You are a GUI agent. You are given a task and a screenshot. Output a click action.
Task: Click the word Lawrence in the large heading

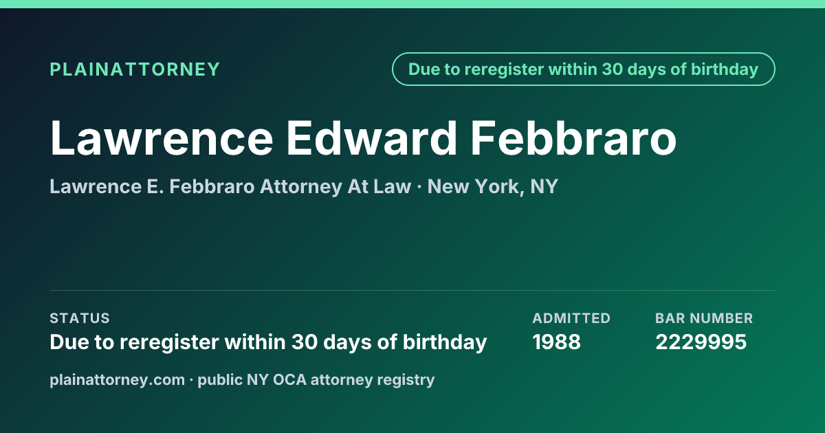point(162,138)
